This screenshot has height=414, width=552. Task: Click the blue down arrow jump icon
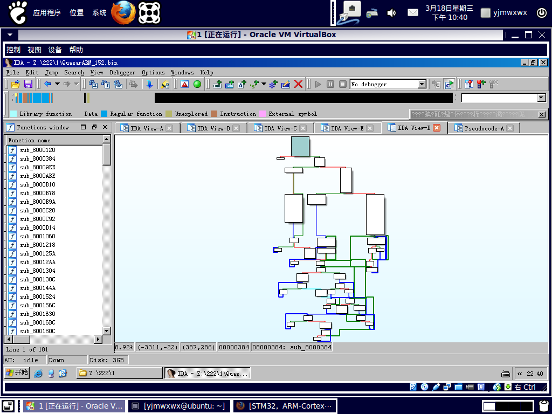[149, 84]
